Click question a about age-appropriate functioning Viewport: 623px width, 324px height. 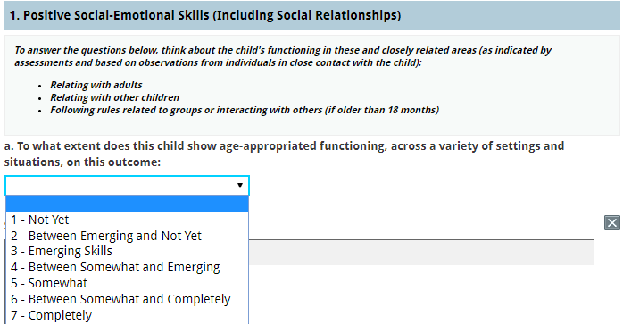[x=284, y=154]
